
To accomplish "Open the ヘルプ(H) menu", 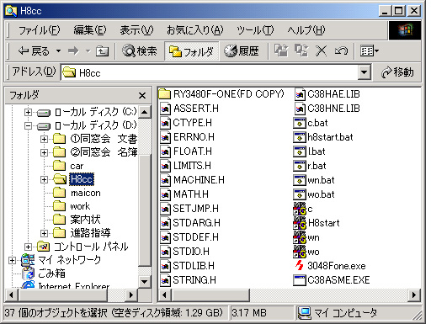I will point(306,30).
